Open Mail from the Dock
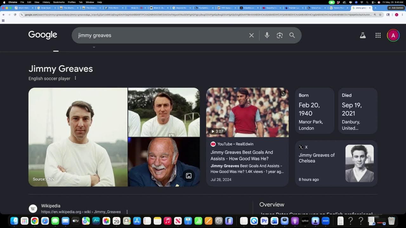Viewport: 406px width, 228px height. 65,221
